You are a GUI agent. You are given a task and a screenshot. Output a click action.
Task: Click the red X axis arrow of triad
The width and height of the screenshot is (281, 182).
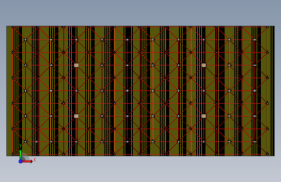tap(27, 161)
